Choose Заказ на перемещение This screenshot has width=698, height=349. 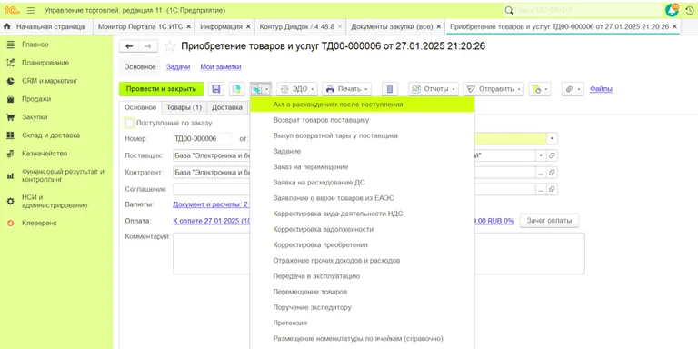coord(363,167)
